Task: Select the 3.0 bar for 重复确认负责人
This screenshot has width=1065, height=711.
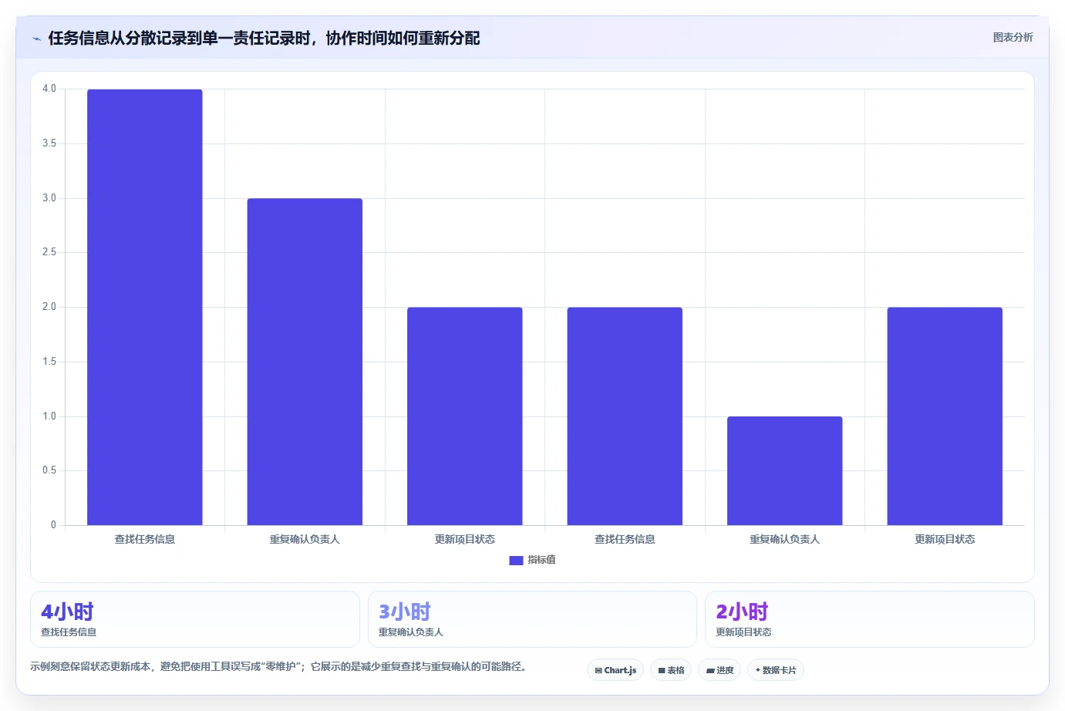Action: point(305,362)
